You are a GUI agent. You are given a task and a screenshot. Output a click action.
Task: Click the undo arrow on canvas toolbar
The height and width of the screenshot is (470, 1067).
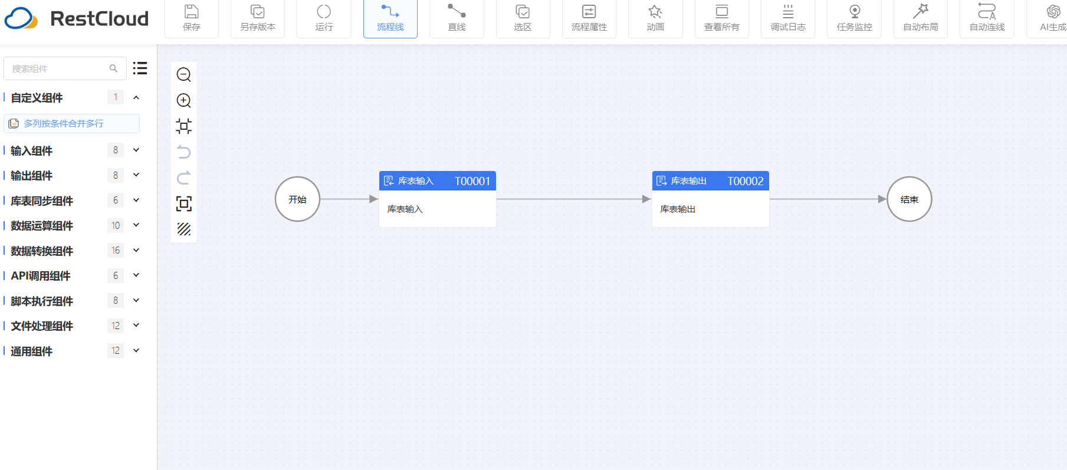point(183,152)
